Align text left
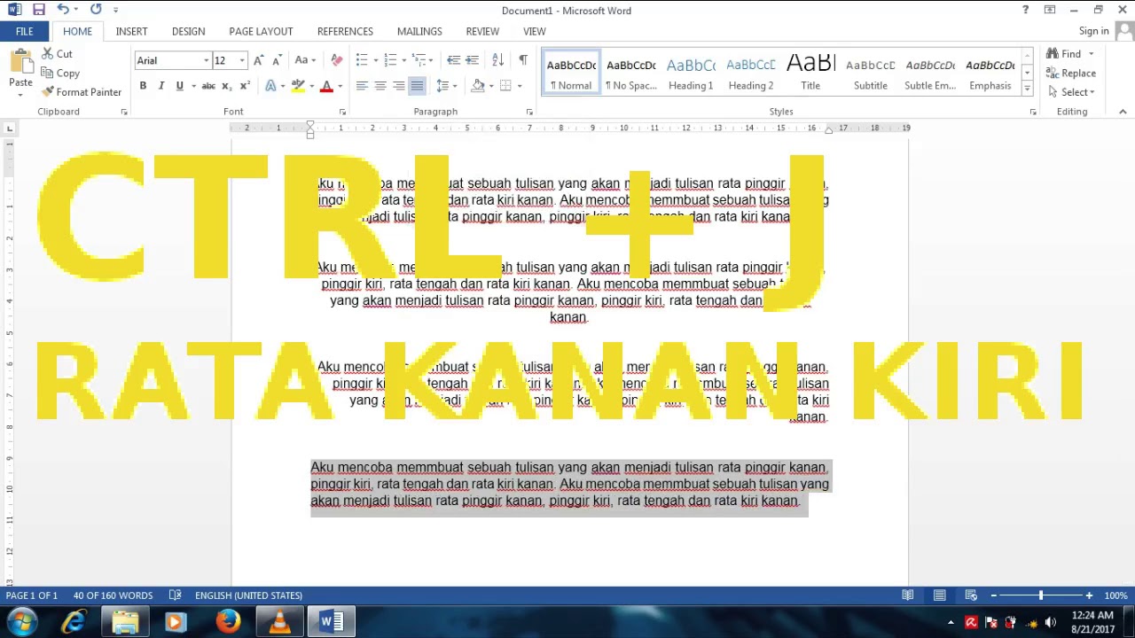1135x638 pixels. [362, 86]
